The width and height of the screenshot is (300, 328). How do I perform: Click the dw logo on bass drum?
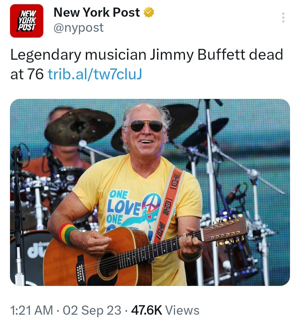click(36, 250)
